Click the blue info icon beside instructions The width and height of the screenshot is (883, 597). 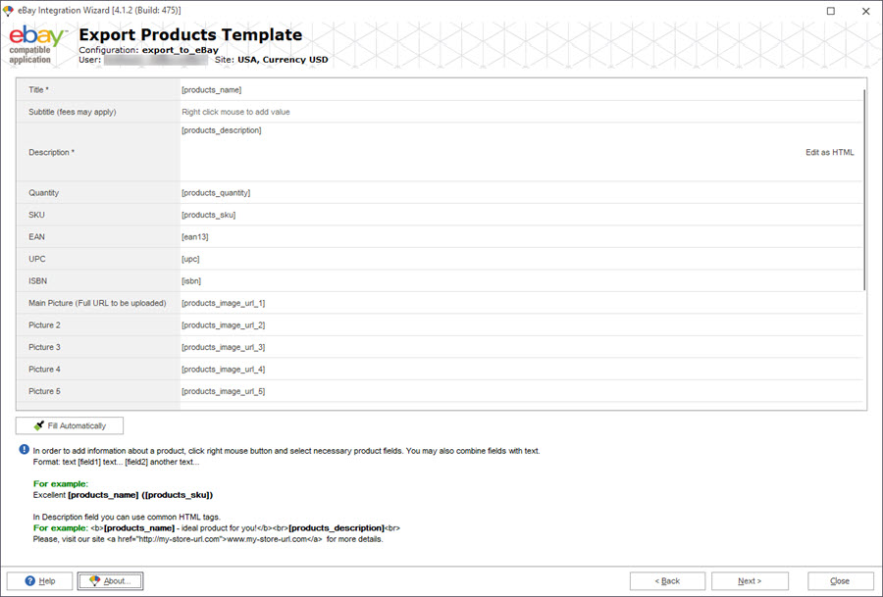(x=25, y=449)
